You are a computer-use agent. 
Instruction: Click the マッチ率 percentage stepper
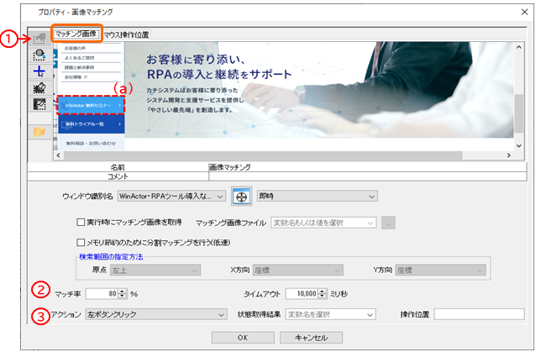123,293
